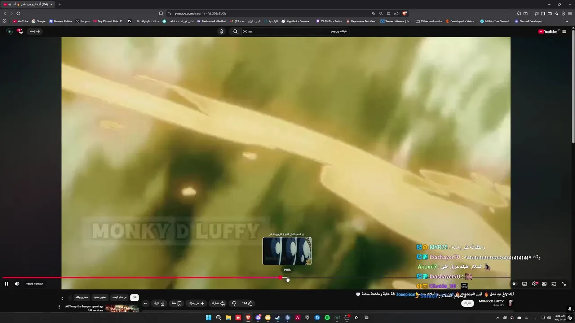
Task: Open Windows taskbar search
Action: [x=218, y=318]
